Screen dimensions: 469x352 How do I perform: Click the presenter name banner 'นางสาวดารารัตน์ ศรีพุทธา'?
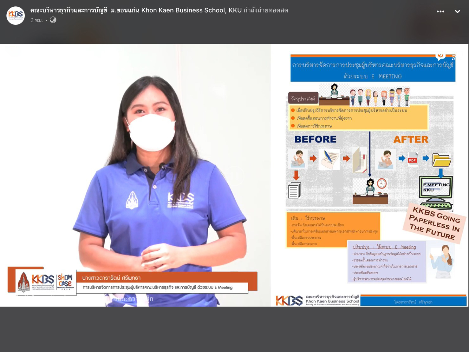click(111, 278)
